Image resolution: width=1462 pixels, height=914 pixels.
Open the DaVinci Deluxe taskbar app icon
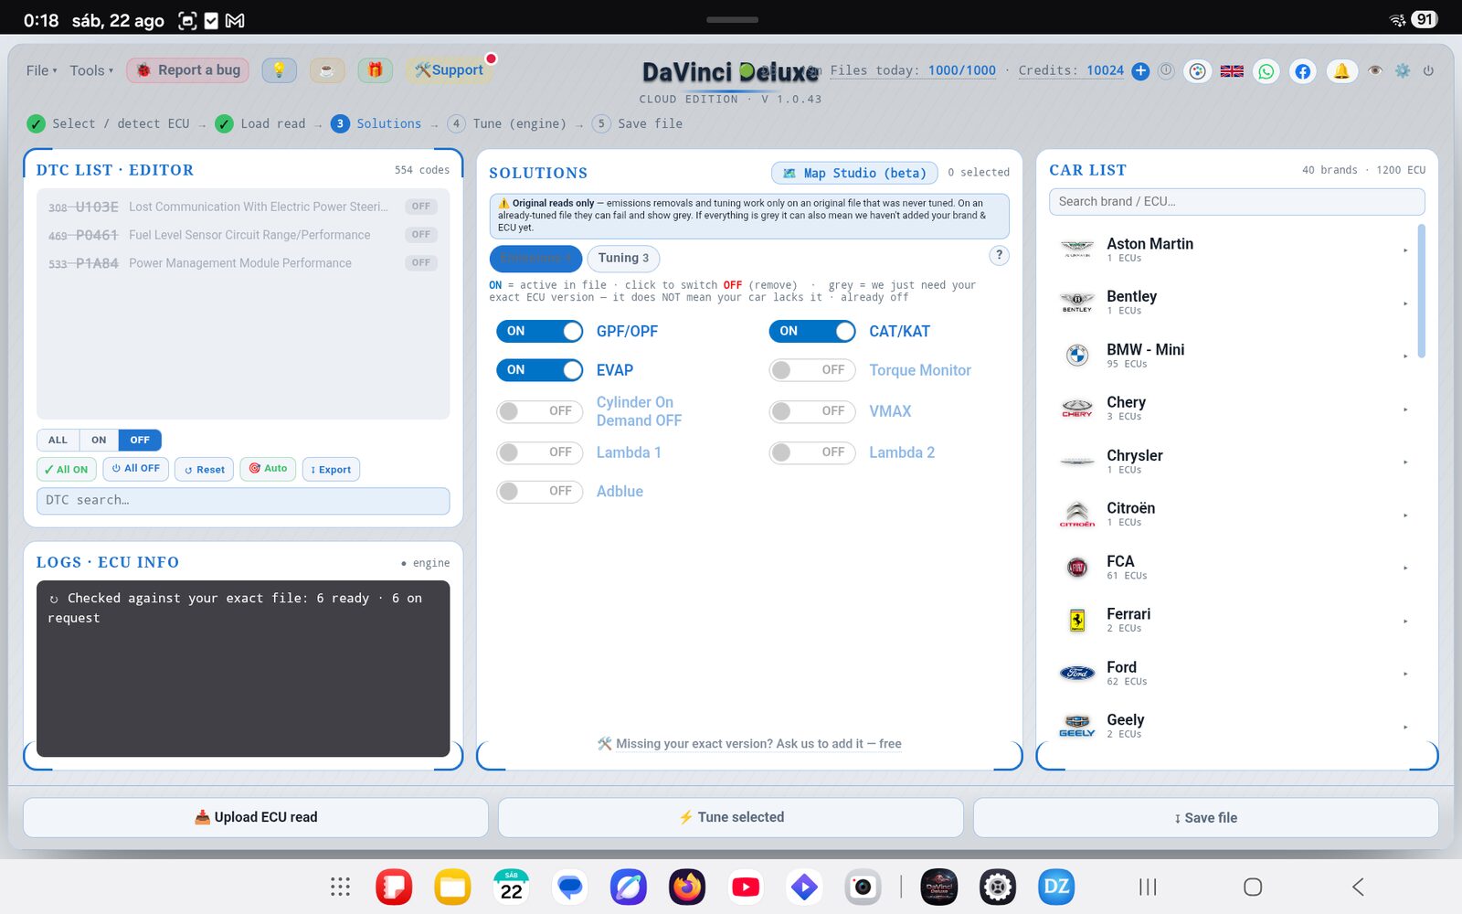tap(939, 887)
